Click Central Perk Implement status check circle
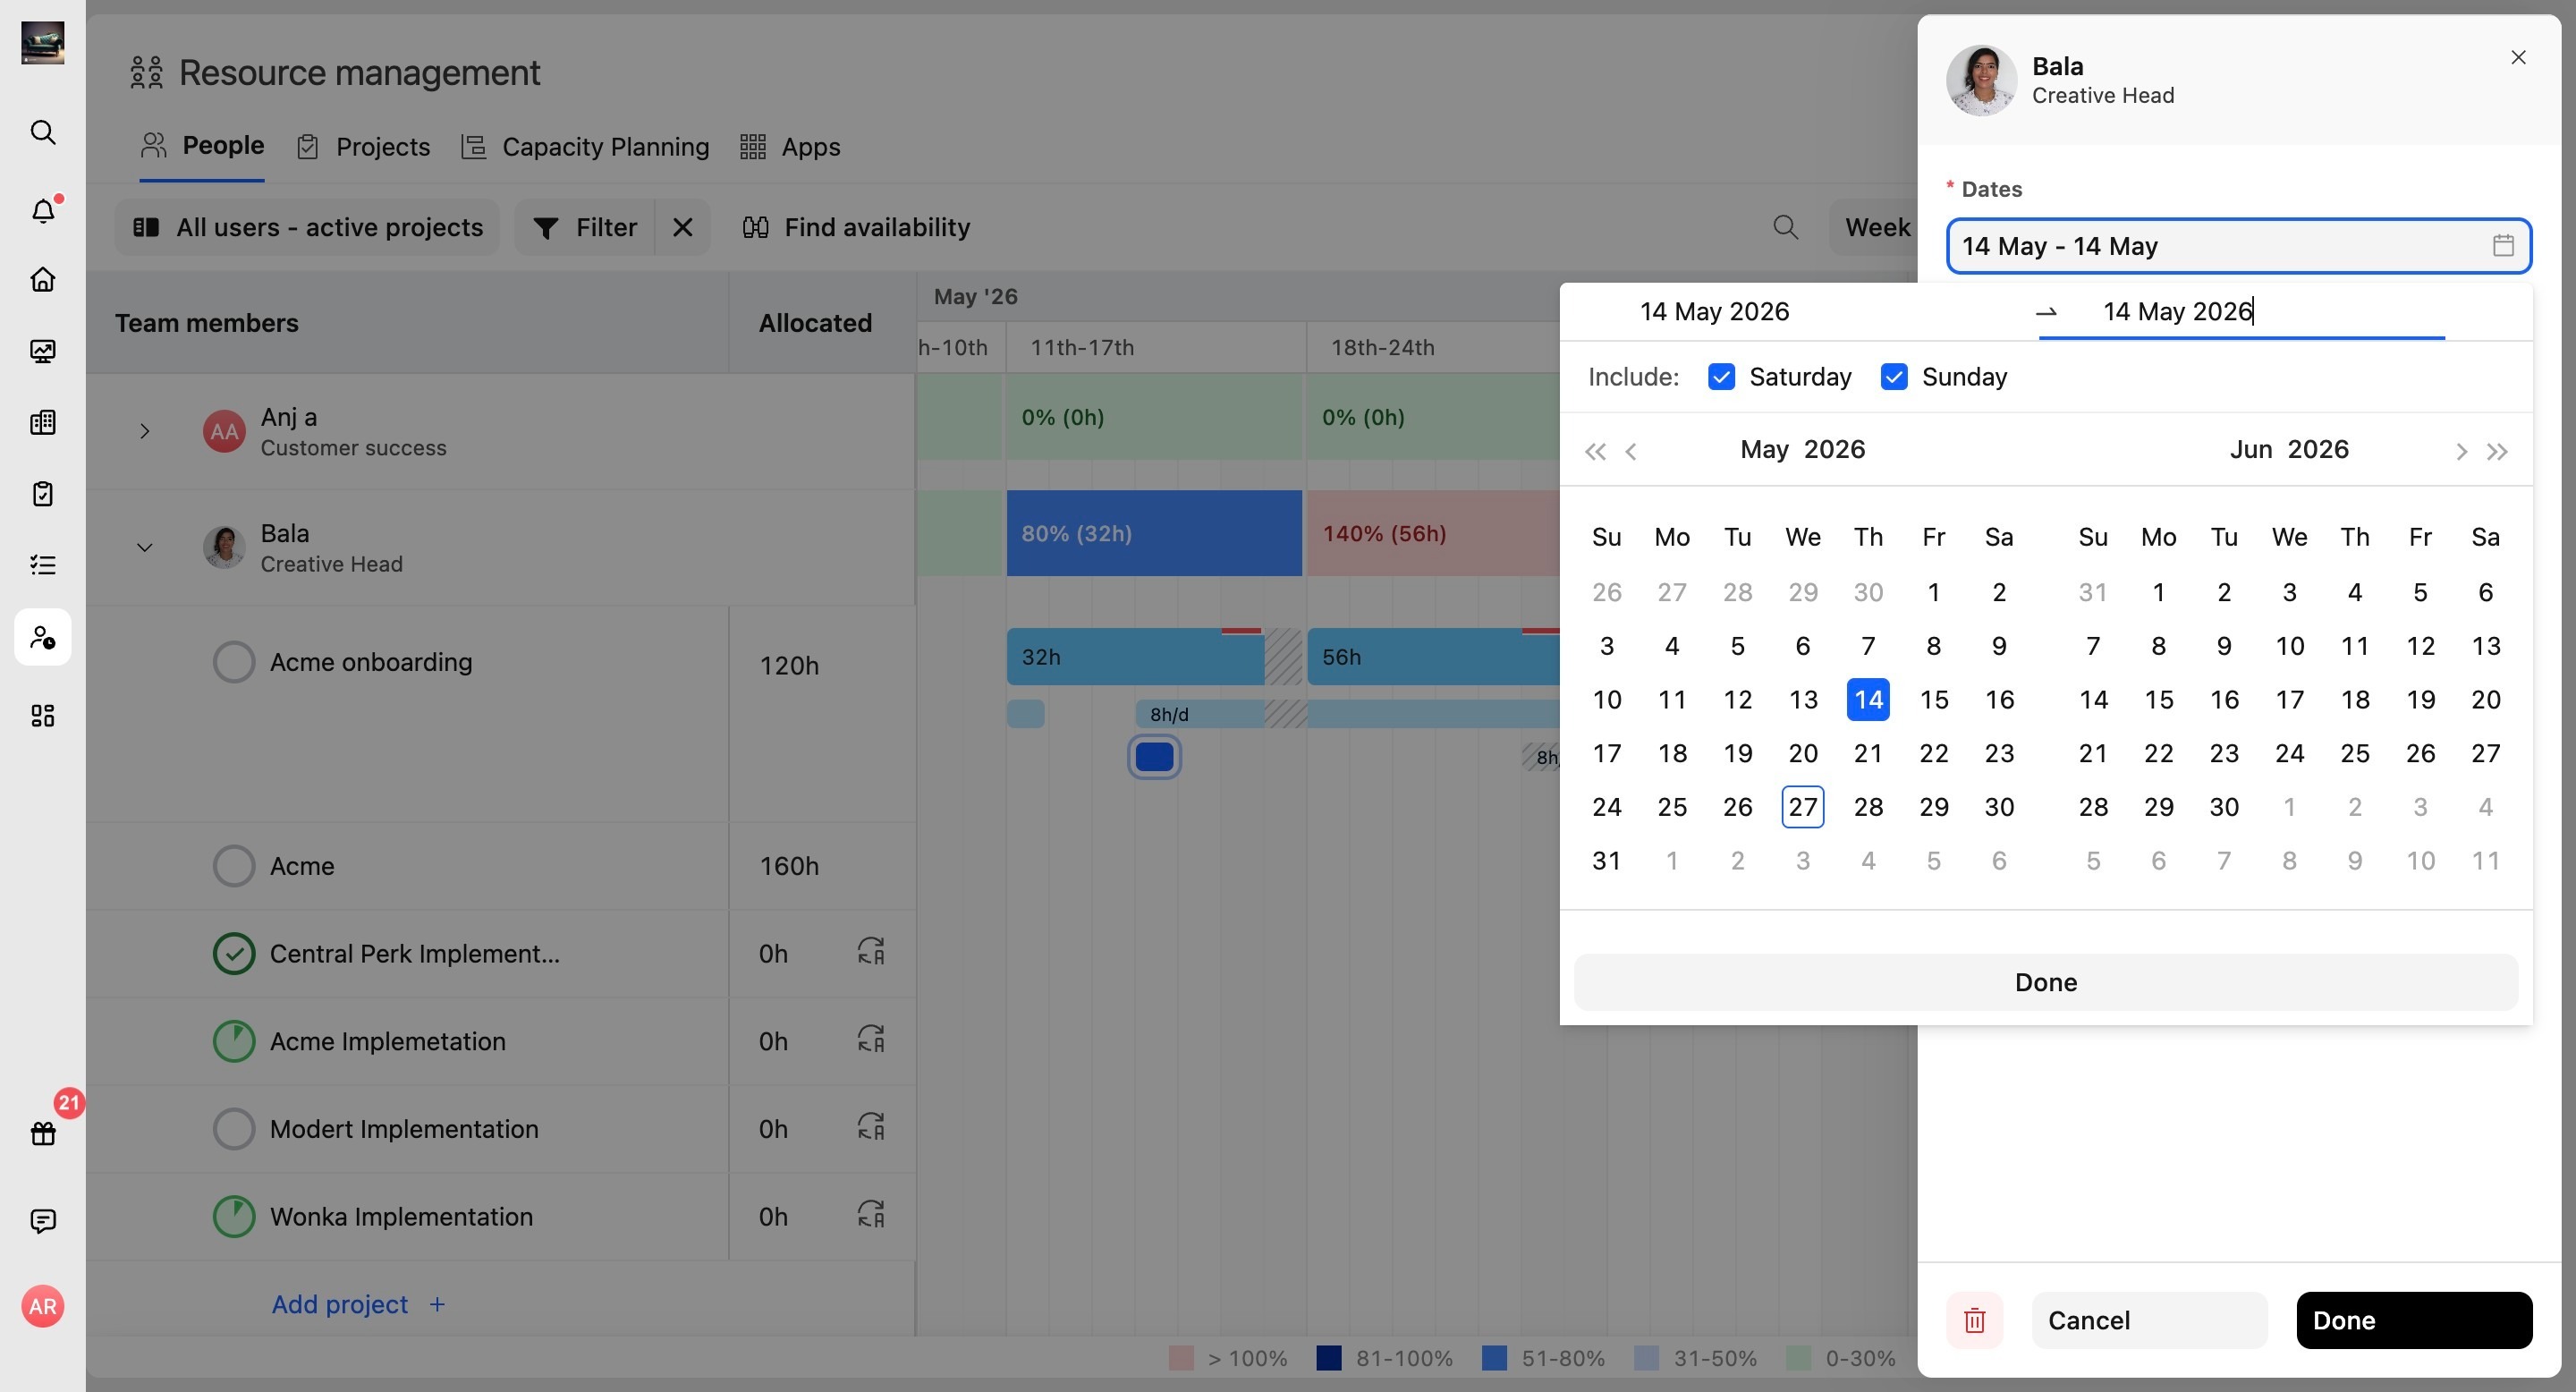Viewport: 2576px width, 1392px height. [234, 954]
